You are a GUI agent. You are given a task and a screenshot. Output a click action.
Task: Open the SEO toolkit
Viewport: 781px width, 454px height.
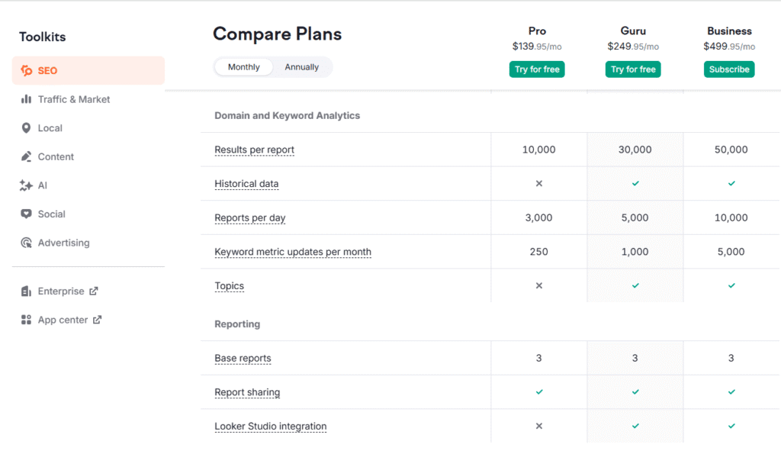(x=88, y=70)
